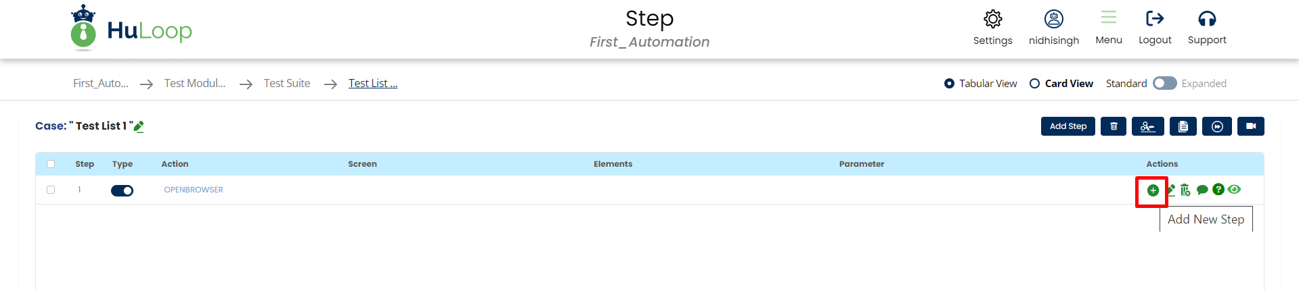Screen dimensions: 1299x291
Task: Toggle the Type switch for step 1
Action: tap(122, 190)
